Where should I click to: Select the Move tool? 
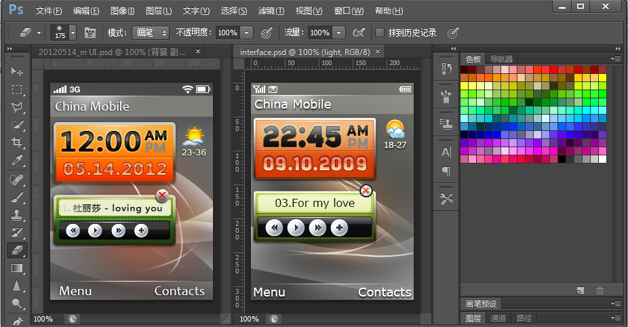17,71
